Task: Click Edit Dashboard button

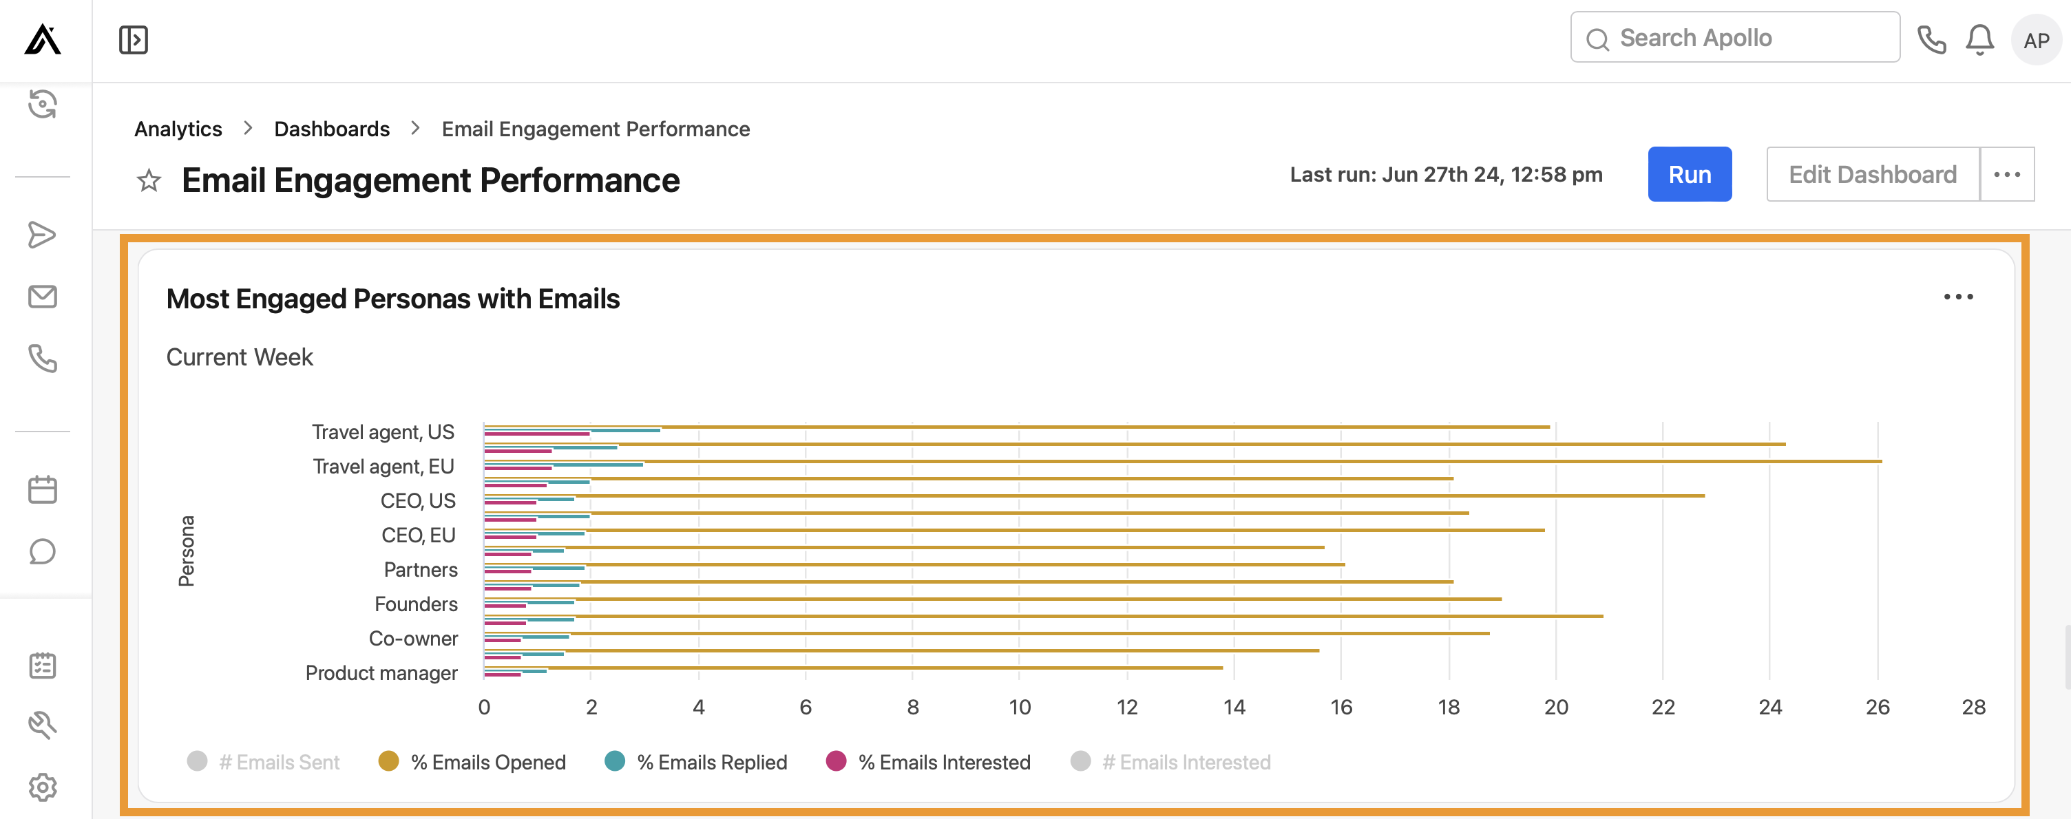Action: (1873, 174)
